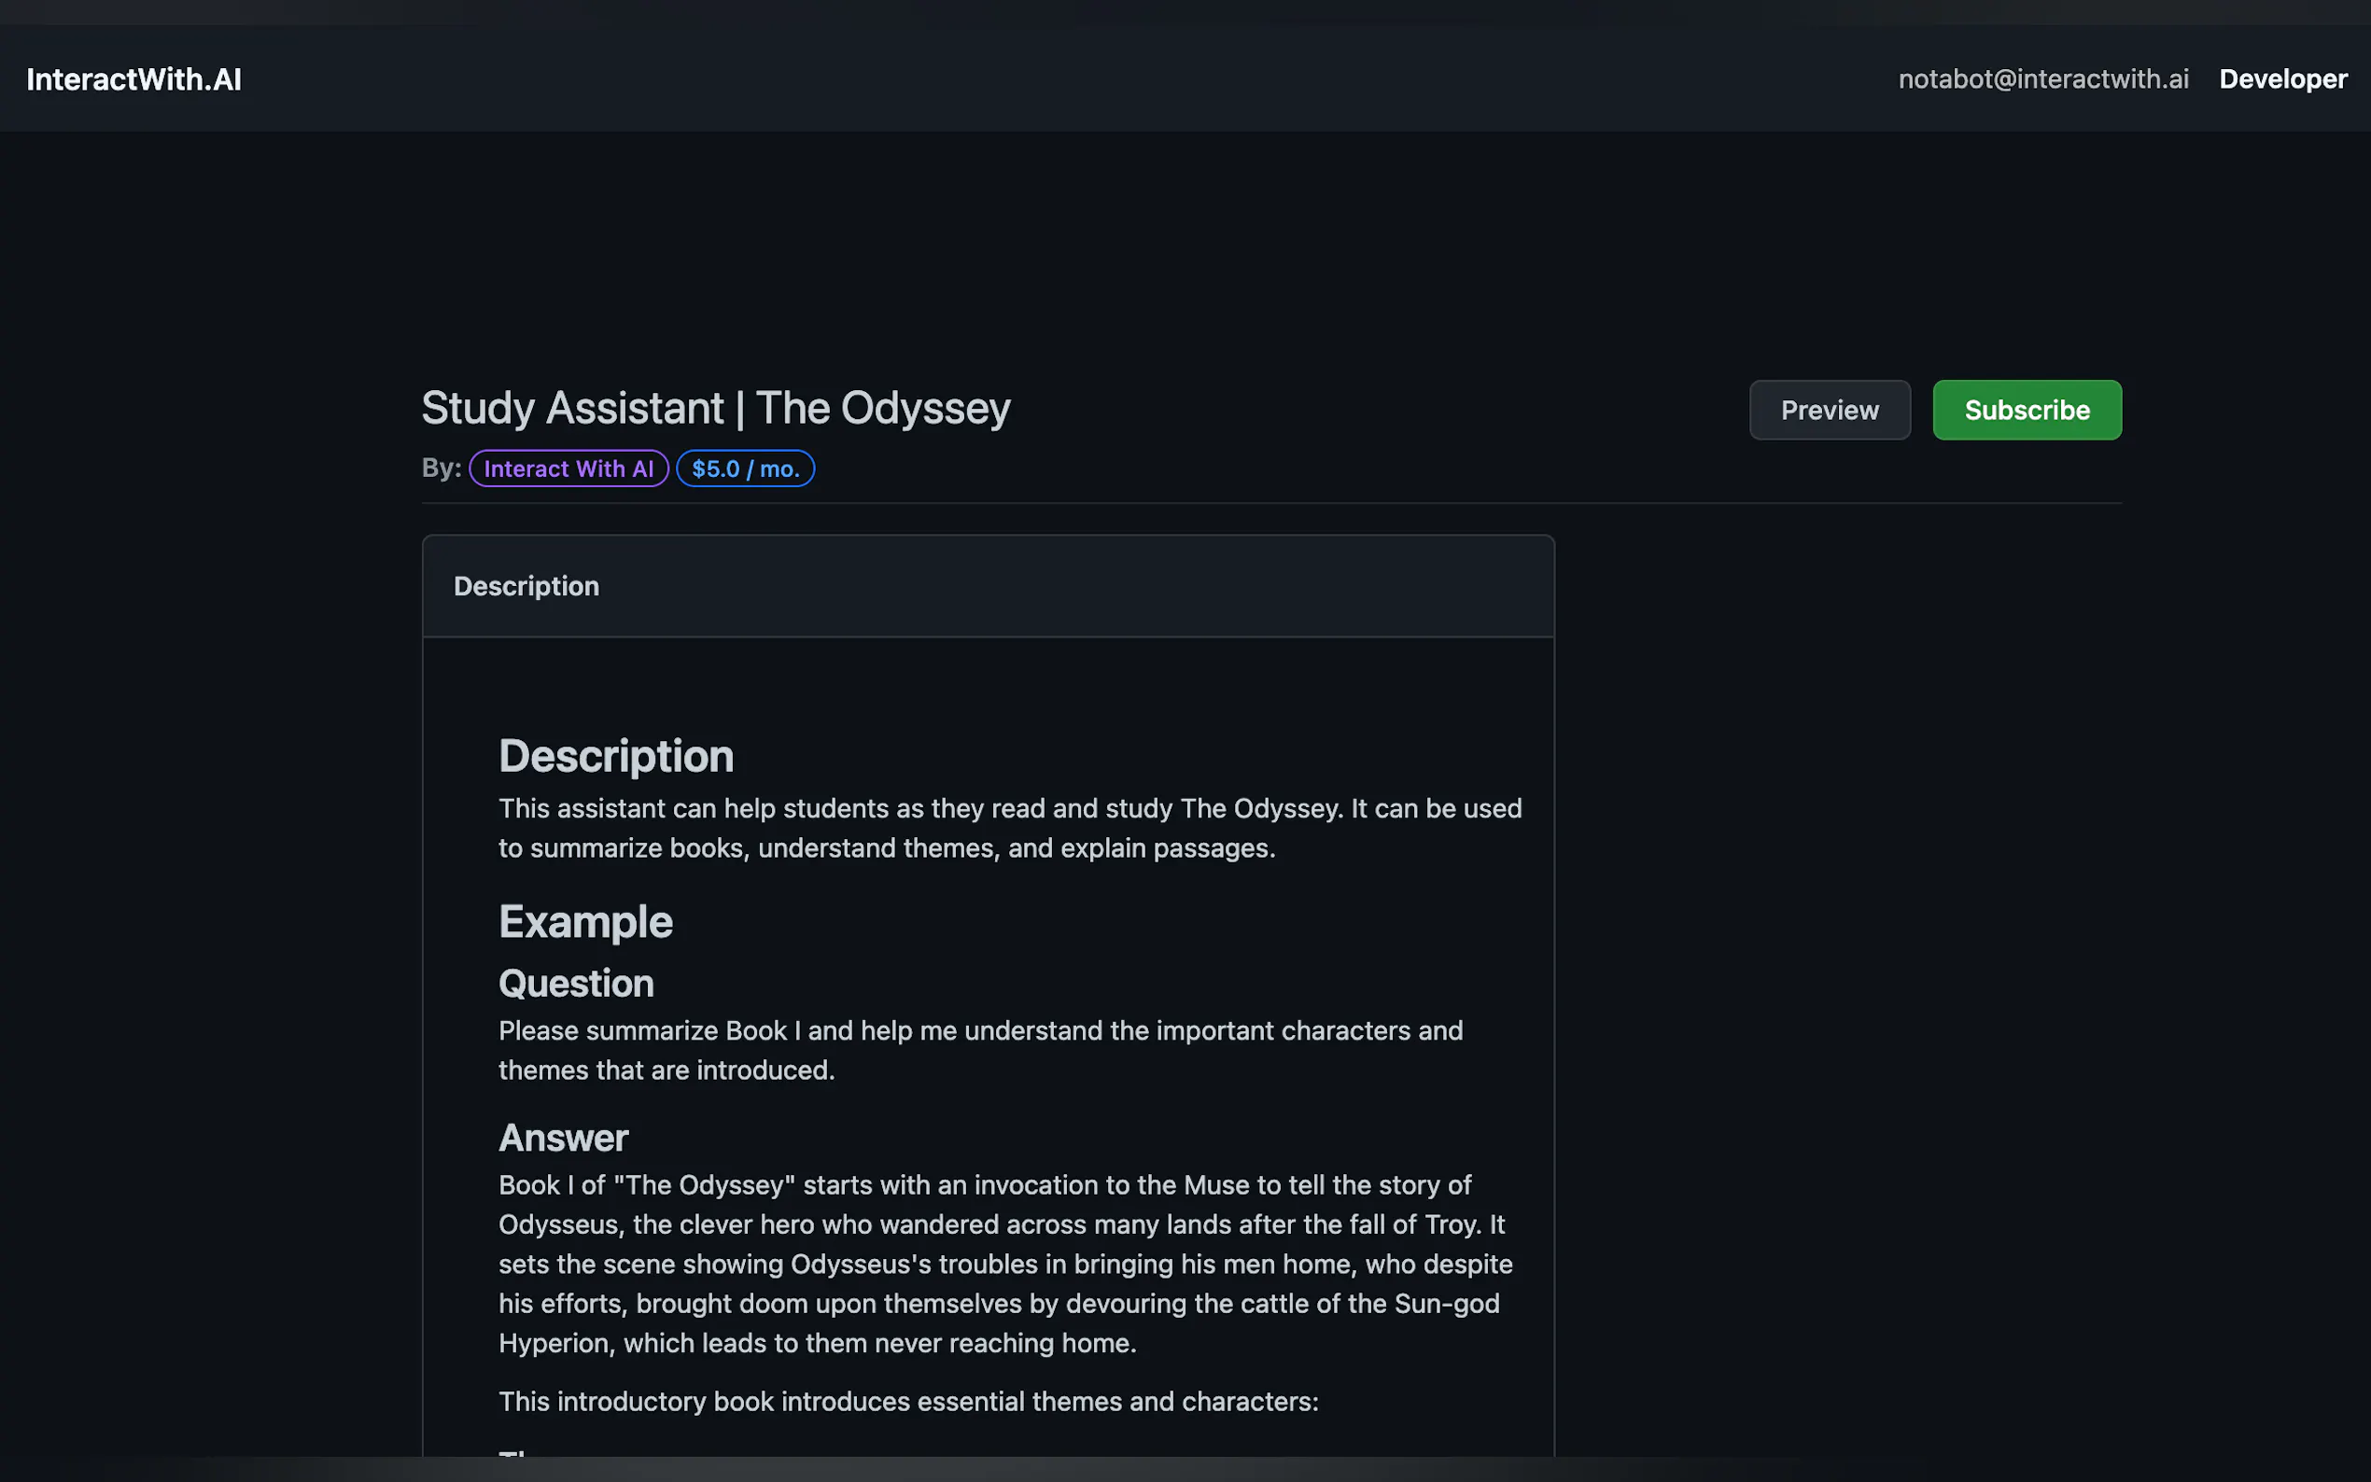
Task: Click the Study Assistant | The Odyssey title
Action: click(716, 408)
